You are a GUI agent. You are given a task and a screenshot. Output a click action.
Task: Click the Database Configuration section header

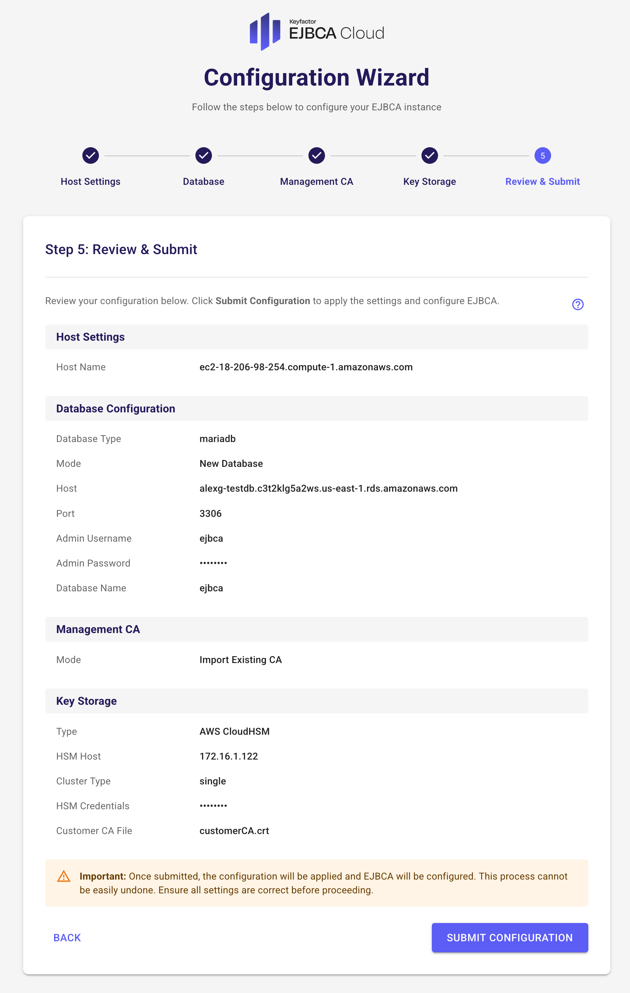pyautogui.click(x=115, y=409)
